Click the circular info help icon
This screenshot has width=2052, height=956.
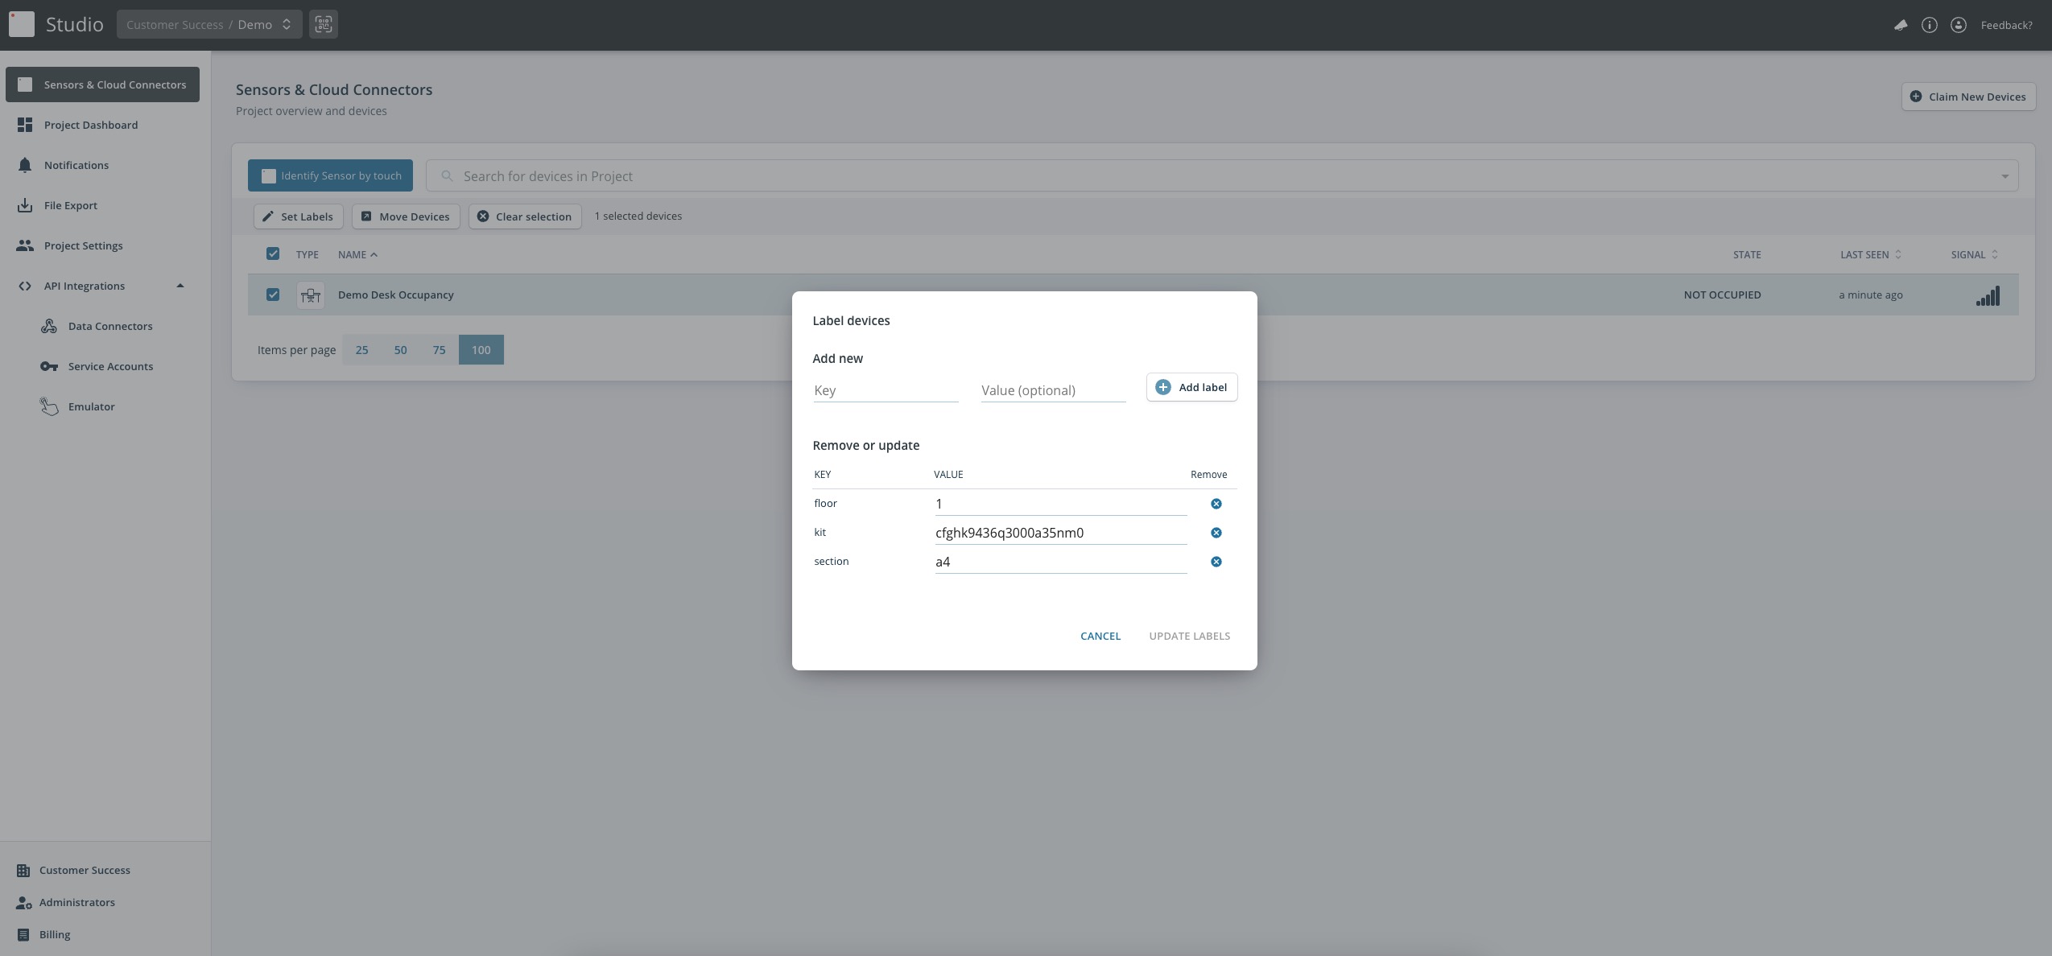coord(1930,24)
